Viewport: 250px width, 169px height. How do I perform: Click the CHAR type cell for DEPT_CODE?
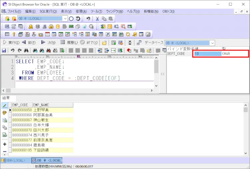235,54
